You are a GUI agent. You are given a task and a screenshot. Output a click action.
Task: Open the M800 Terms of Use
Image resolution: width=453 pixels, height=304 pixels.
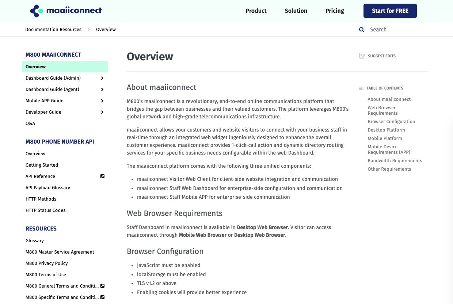(x=46, y=275)
